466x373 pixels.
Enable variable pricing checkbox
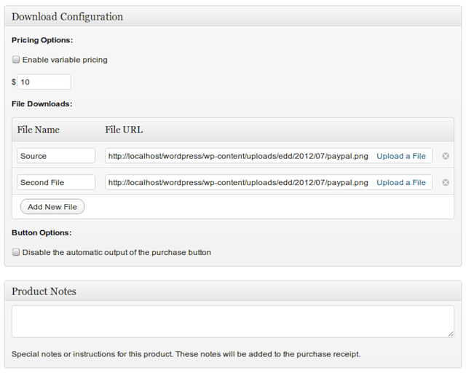(16, 60)
